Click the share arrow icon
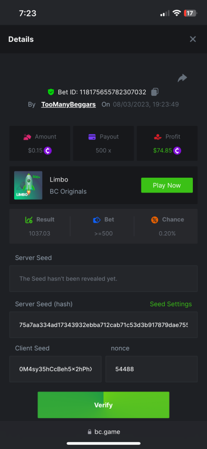207x449 pixels. click(x=182, y=78)
